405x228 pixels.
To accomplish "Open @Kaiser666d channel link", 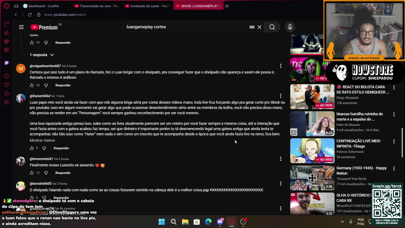I will (40, 96).
